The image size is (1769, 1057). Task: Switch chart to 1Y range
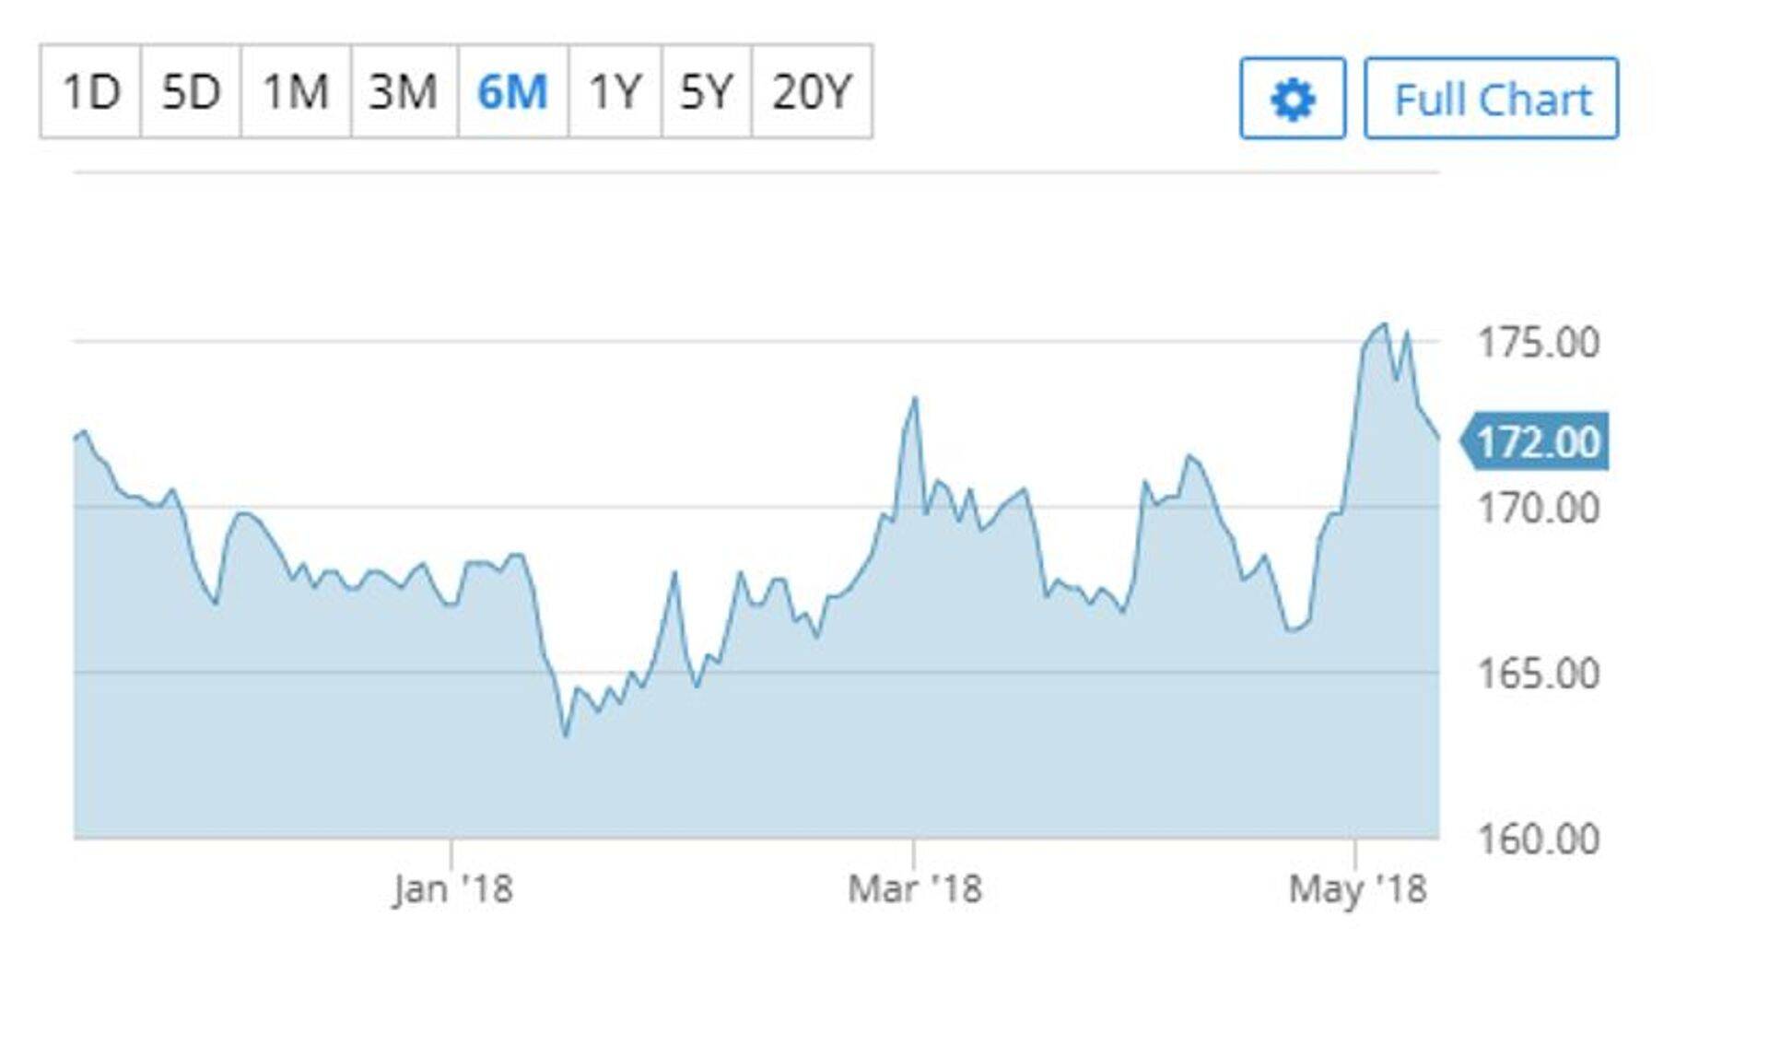tap(615, 92)
